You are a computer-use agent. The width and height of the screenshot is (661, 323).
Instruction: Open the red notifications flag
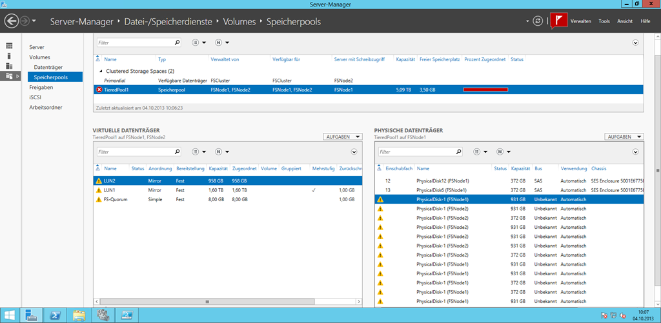click(559, 21)
